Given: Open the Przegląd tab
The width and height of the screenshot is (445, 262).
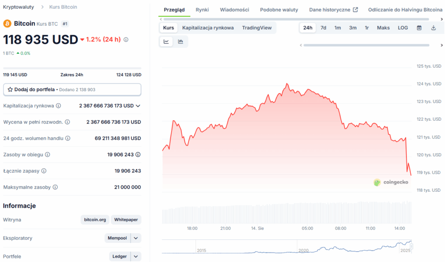Looking at the screenshot, I should (174, 10).
